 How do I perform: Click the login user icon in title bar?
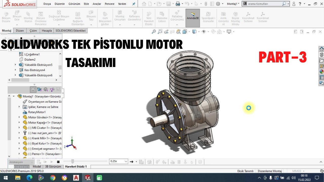(x=294, y=4)
